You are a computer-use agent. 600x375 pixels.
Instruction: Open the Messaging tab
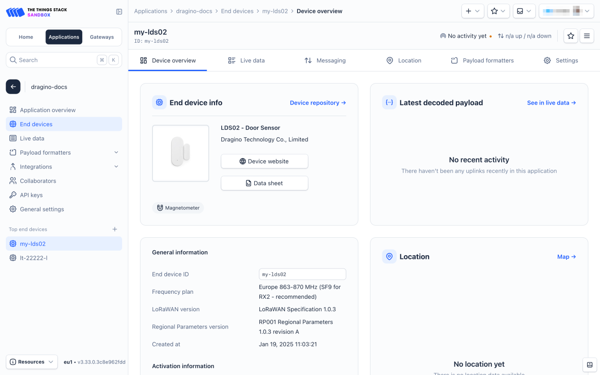coord(325,61)
